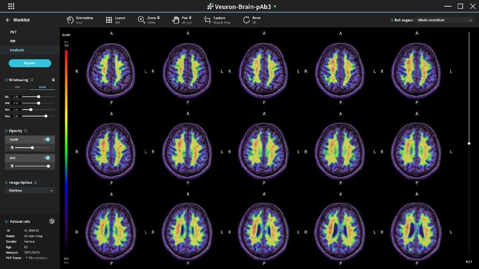Click the Layout label
The image size is (479, 269).
(x=120, y=18)
